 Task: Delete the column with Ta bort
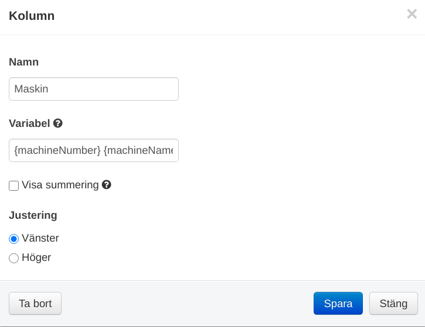coord(35,303)
